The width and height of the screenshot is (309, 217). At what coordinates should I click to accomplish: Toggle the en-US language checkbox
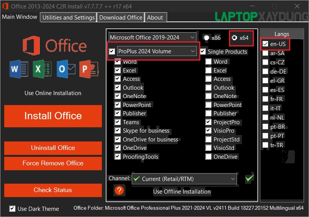click(x=265, y=44)
